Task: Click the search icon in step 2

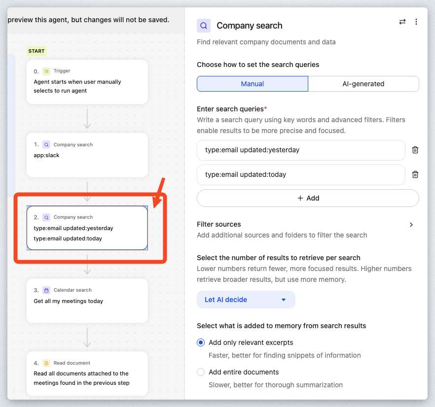Action: [46, 217]
